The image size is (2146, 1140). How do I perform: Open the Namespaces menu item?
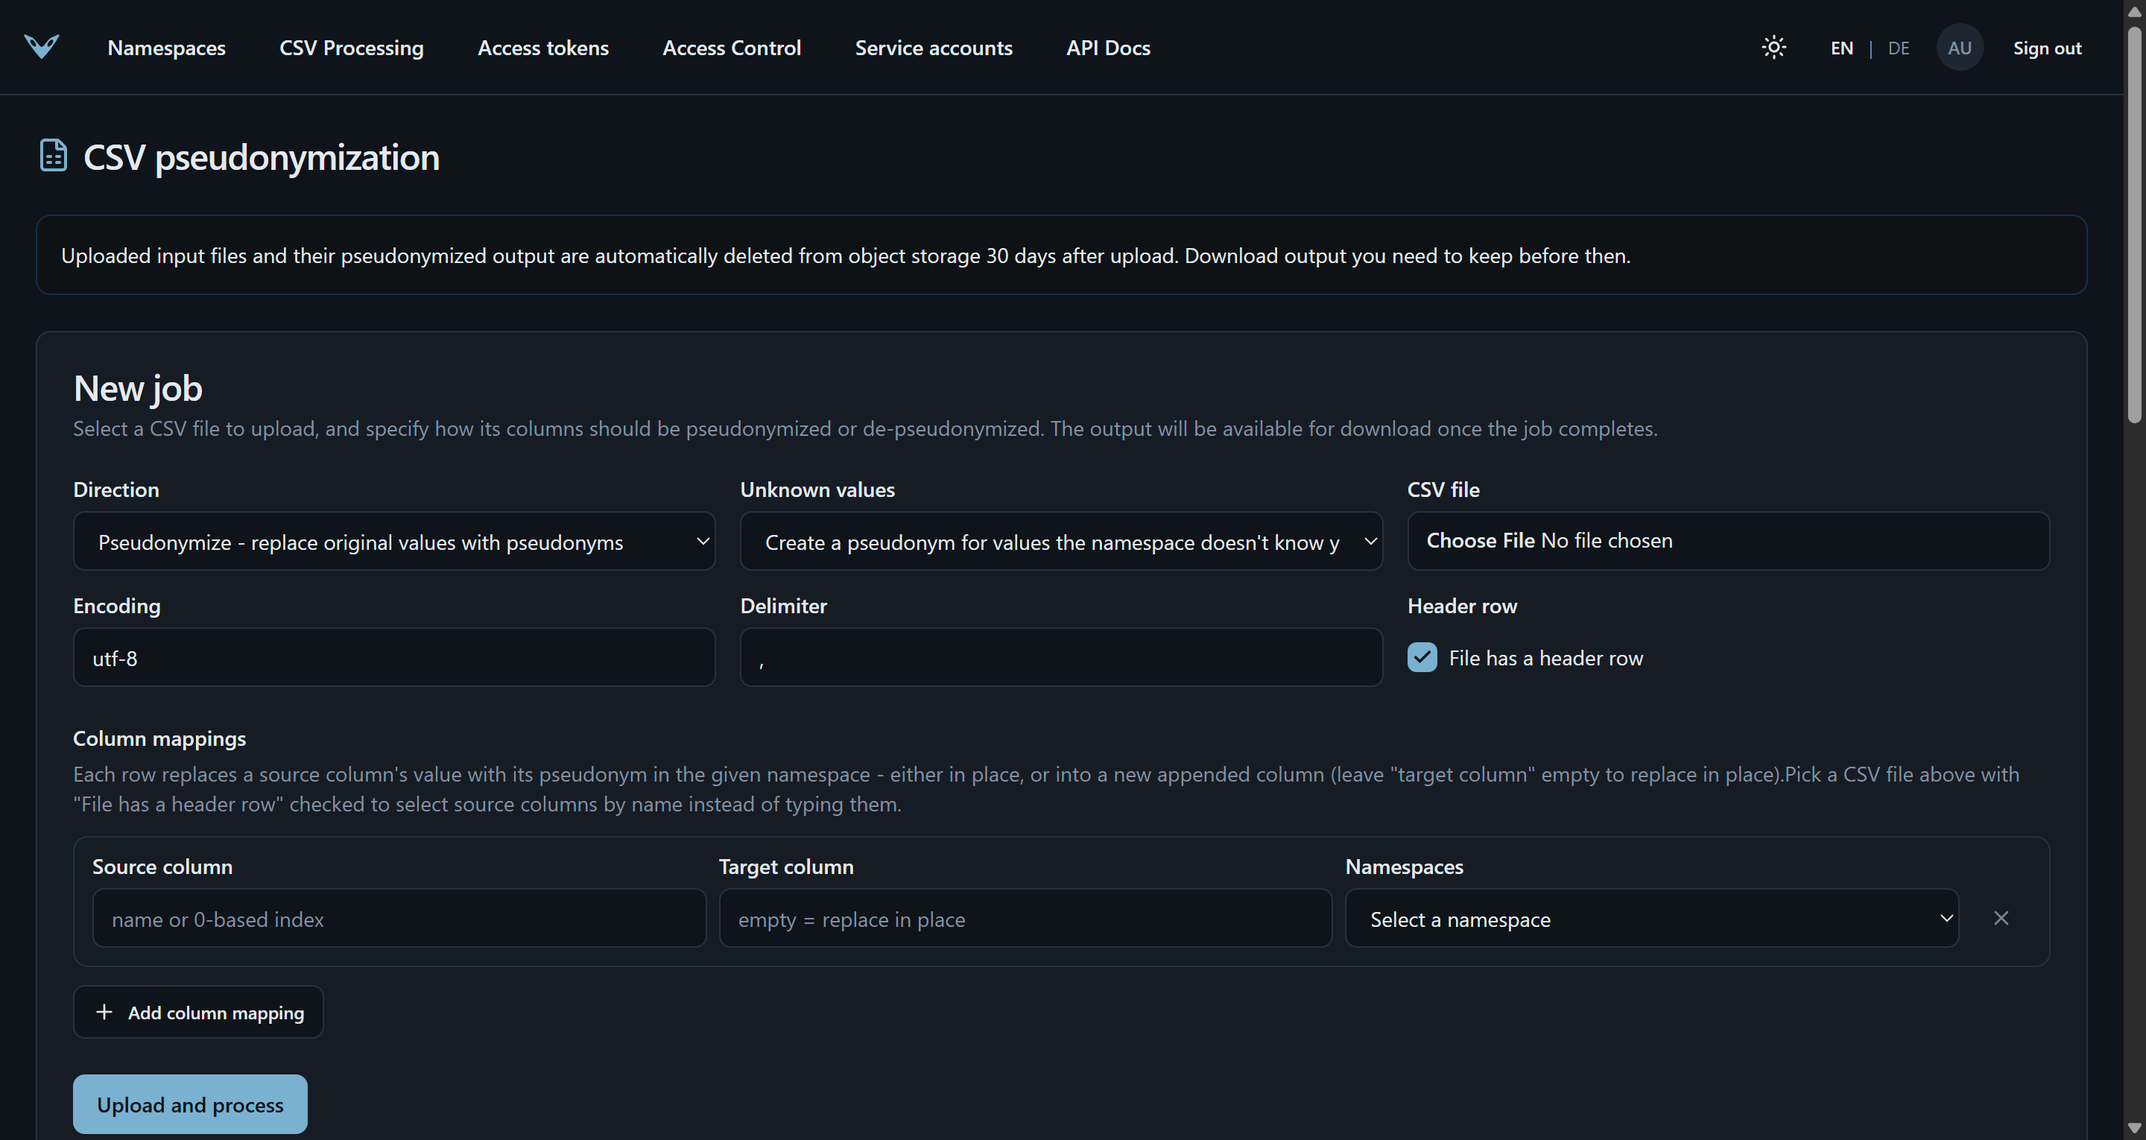pyautogui.click(x=167, y=48)
